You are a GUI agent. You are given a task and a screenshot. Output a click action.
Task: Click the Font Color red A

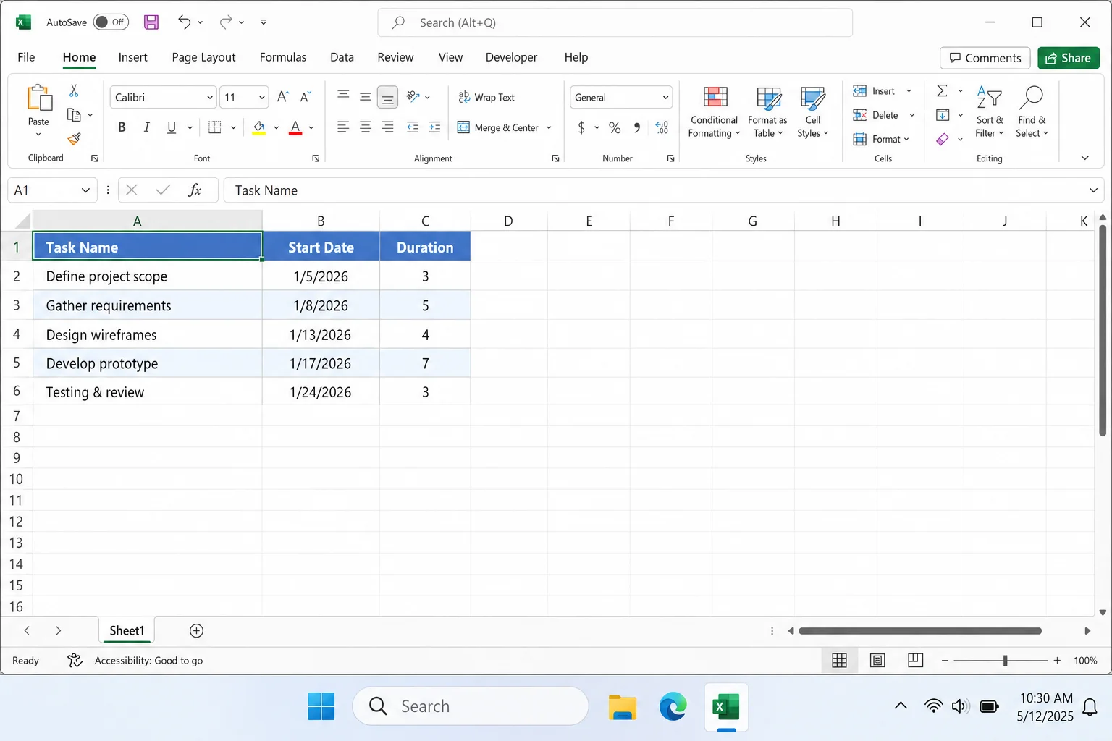point(295,128)
